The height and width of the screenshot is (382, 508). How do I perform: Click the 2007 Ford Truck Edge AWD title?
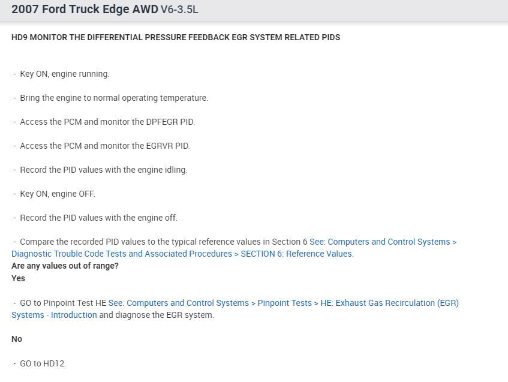point(85,10)
